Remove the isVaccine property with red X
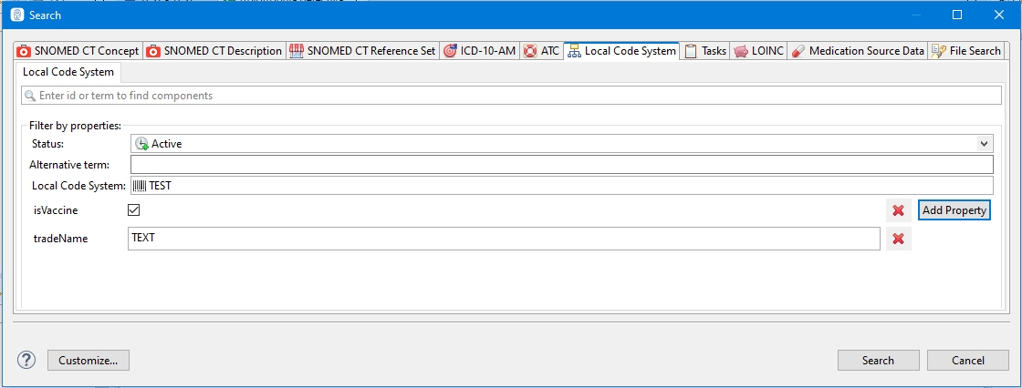Image resolution: width=1022 pixels, height=388 pixels. [x=898, y=210]
